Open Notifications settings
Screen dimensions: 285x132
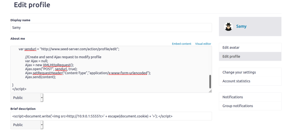click(x=250, y=97)
